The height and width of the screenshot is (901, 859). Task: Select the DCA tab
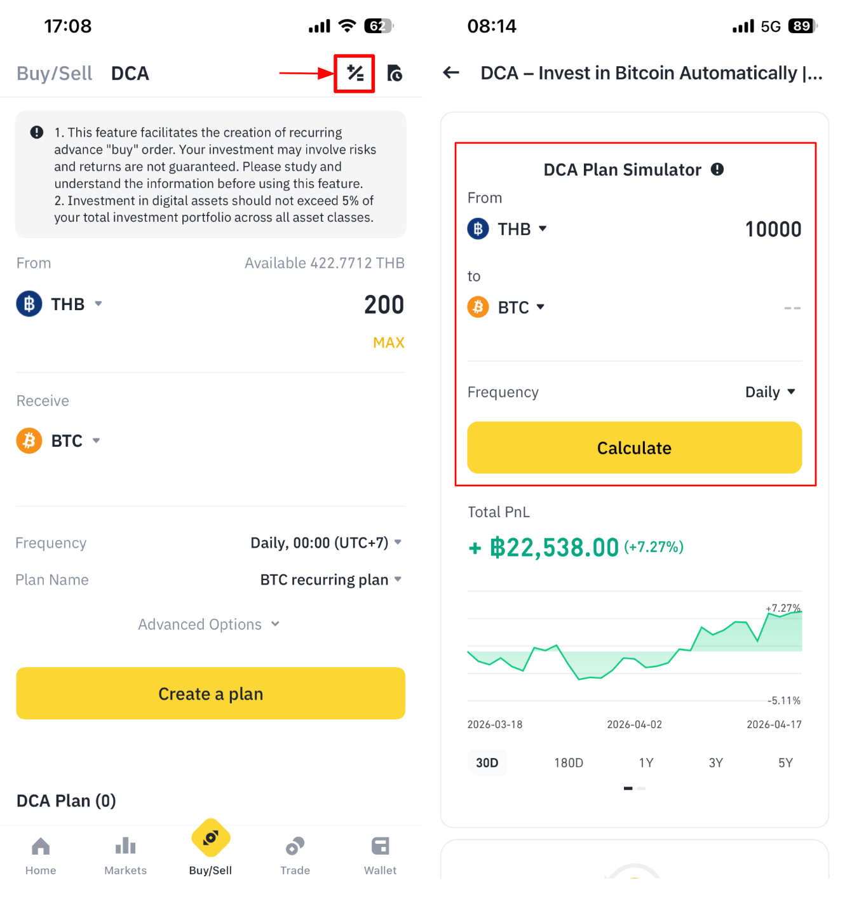pyautogui.click(x=130, y=74)
